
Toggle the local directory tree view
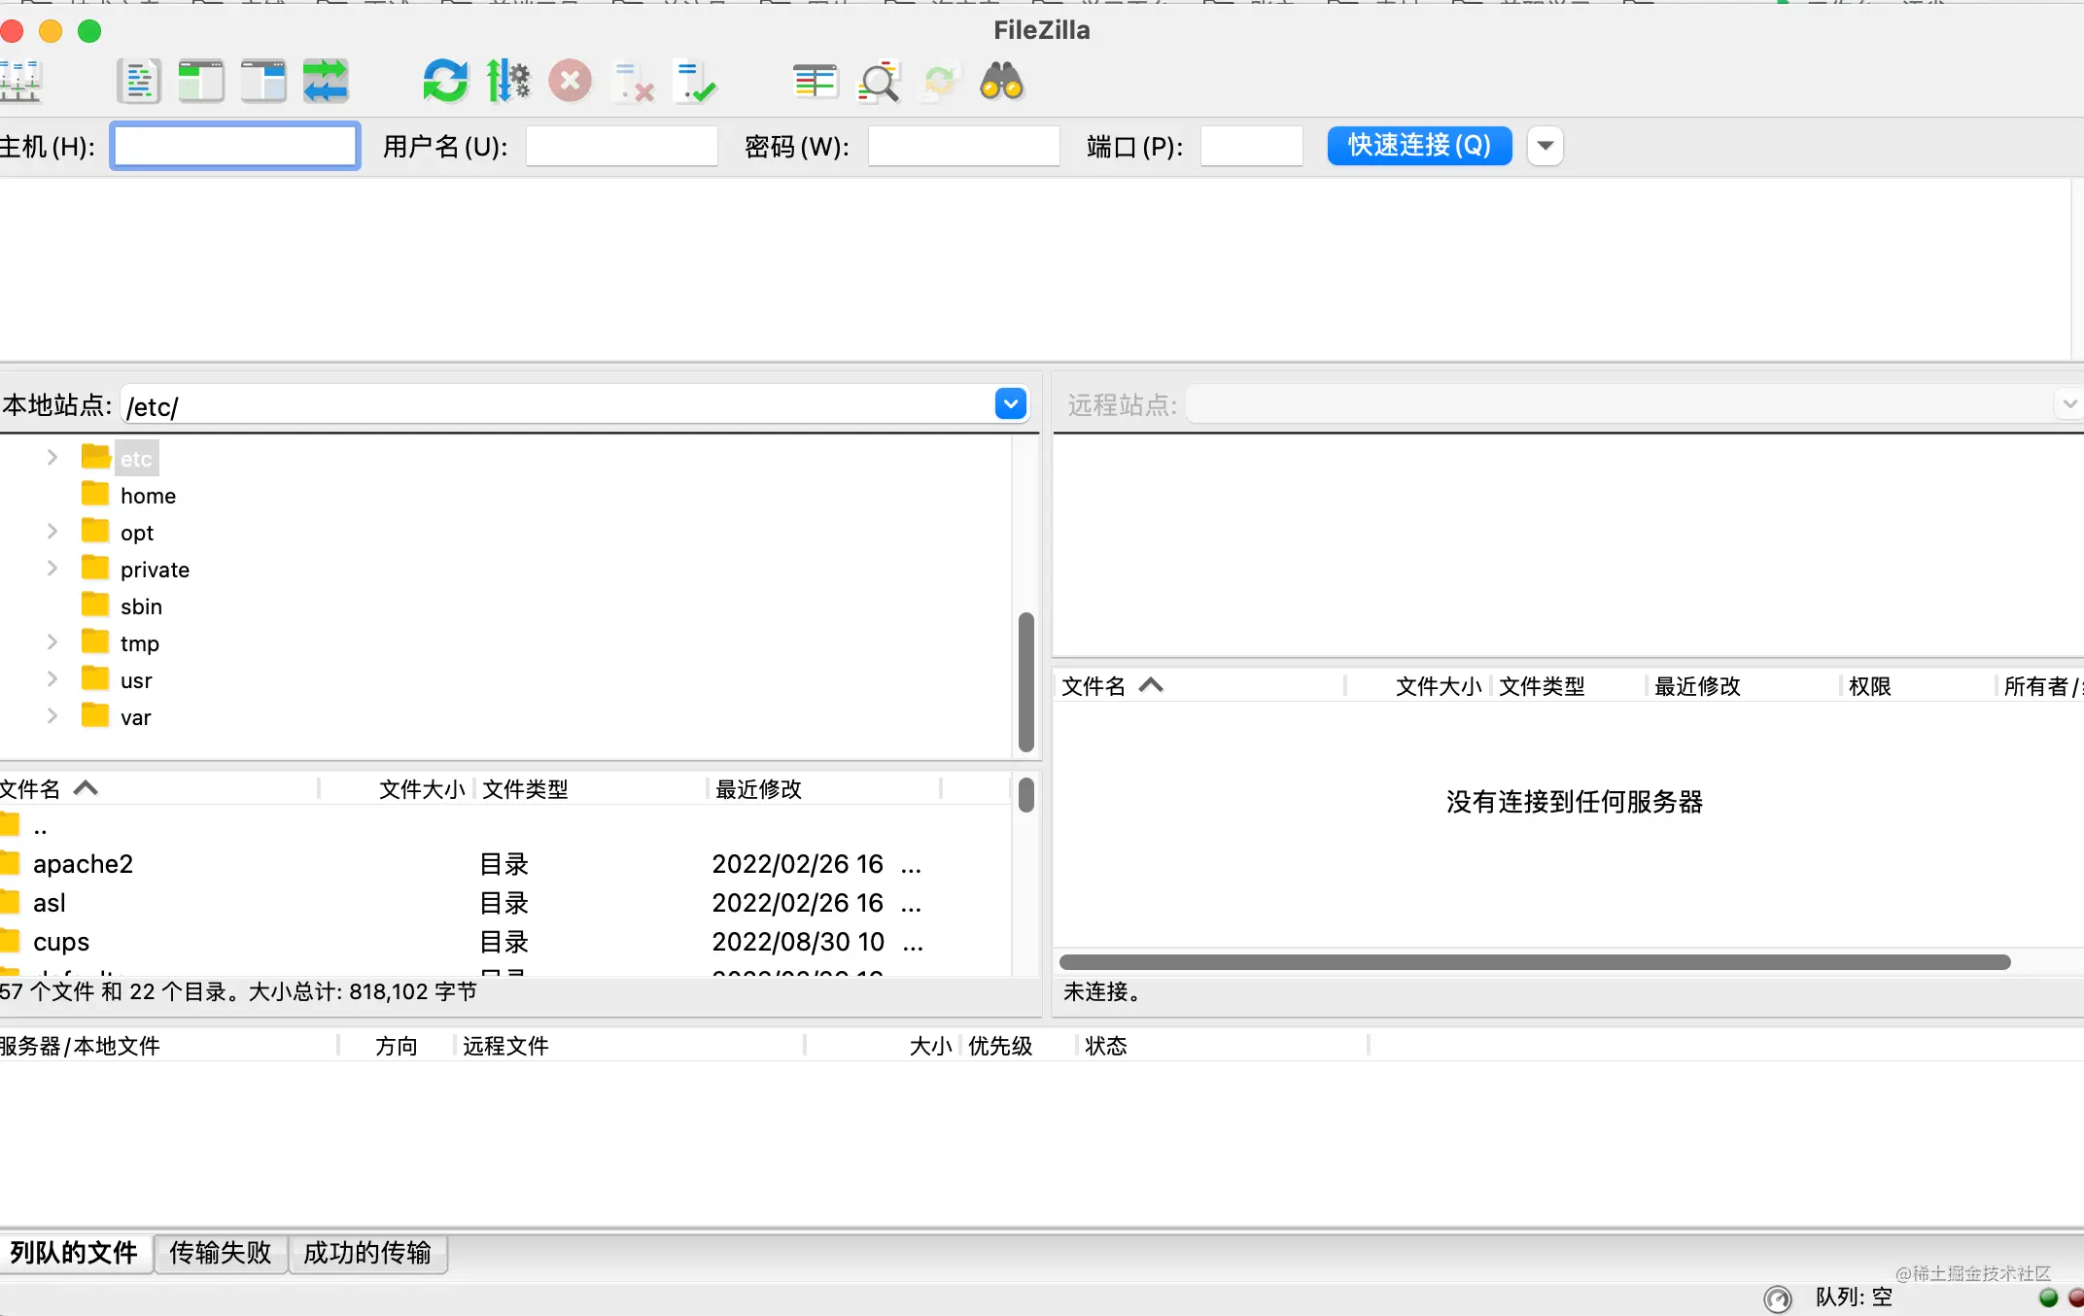coord(201,82)
